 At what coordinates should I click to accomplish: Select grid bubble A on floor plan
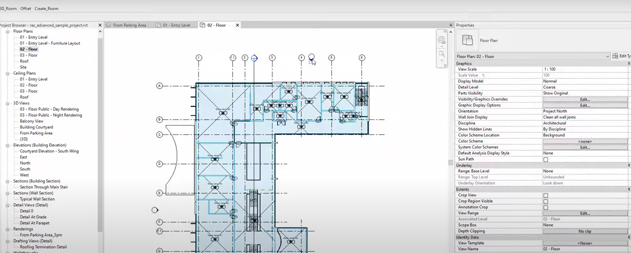pyautogui.click(x=159, y=86)
